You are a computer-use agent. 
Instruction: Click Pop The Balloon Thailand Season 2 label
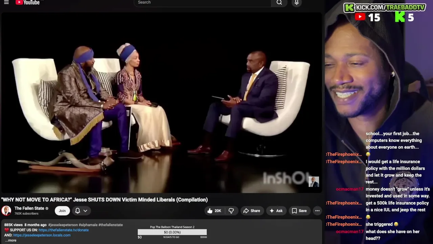pyautogui.click(x=172, y=227)
